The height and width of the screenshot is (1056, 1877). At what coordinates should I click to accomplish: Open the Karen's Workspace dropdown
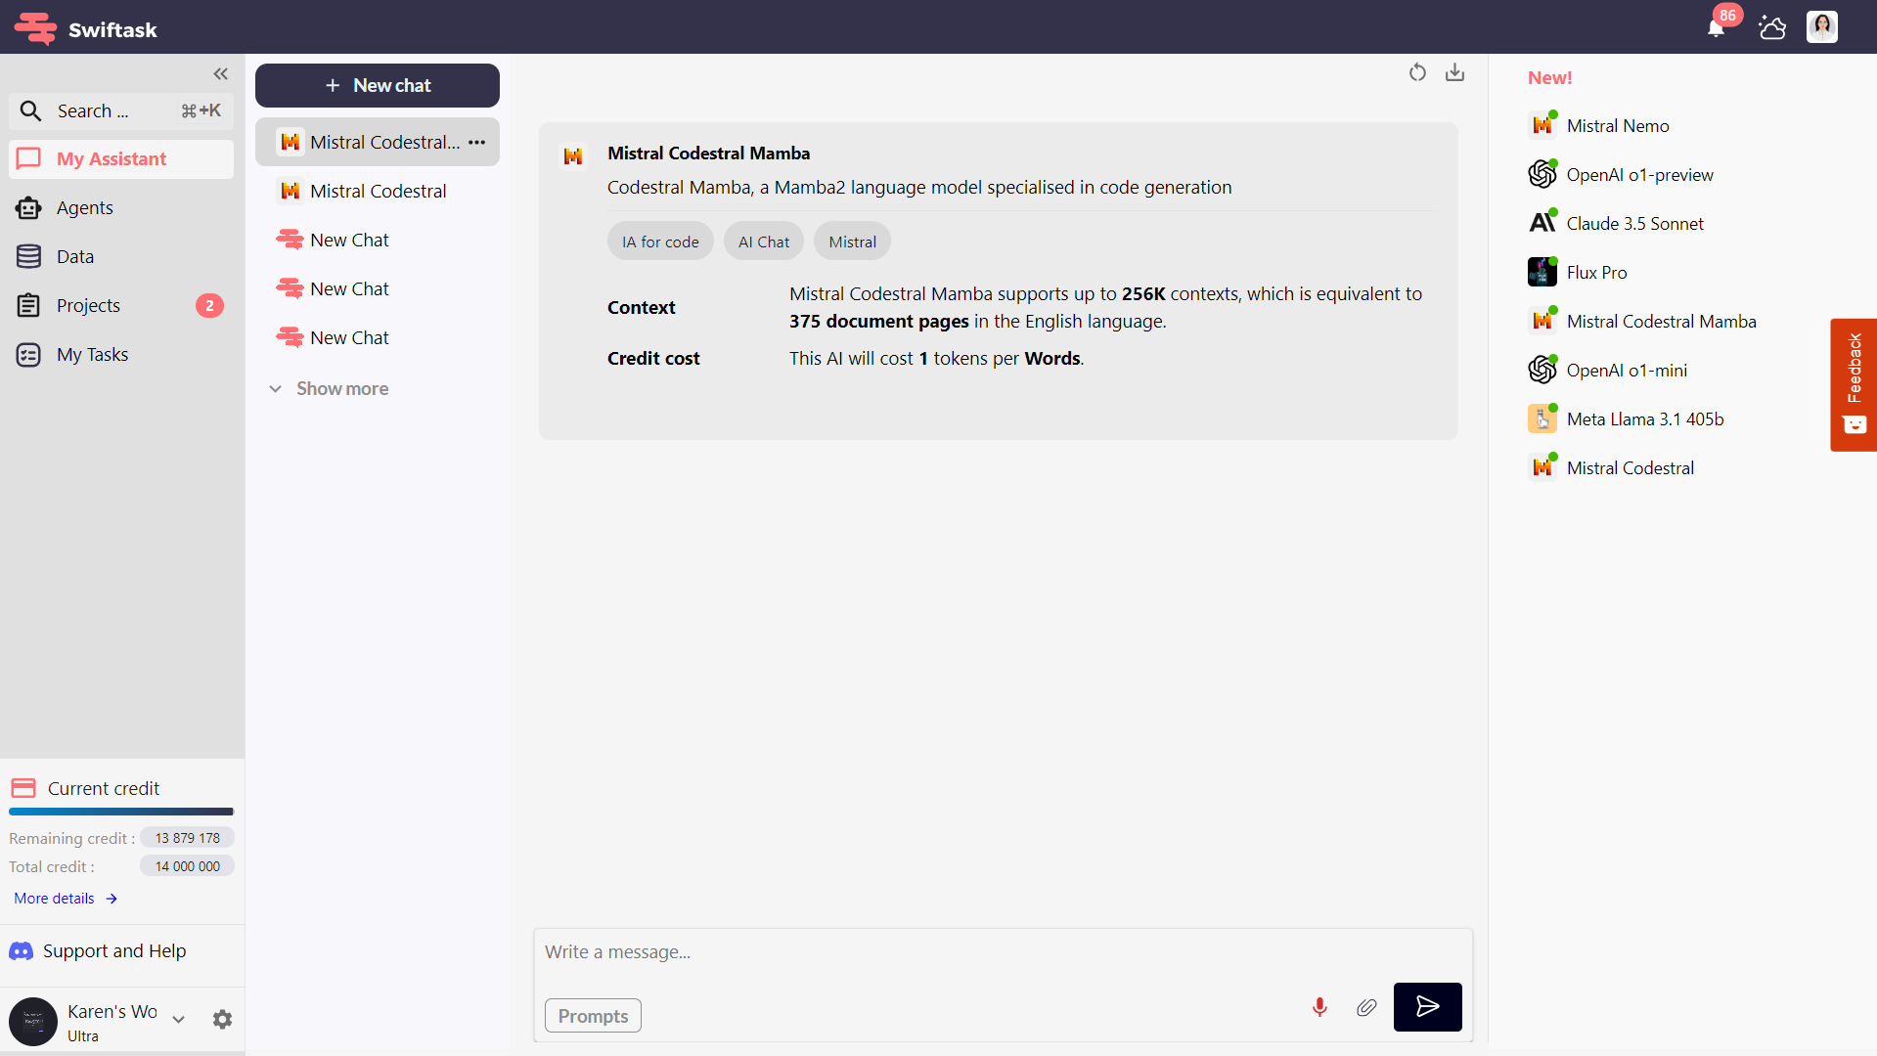point(178,1019)
